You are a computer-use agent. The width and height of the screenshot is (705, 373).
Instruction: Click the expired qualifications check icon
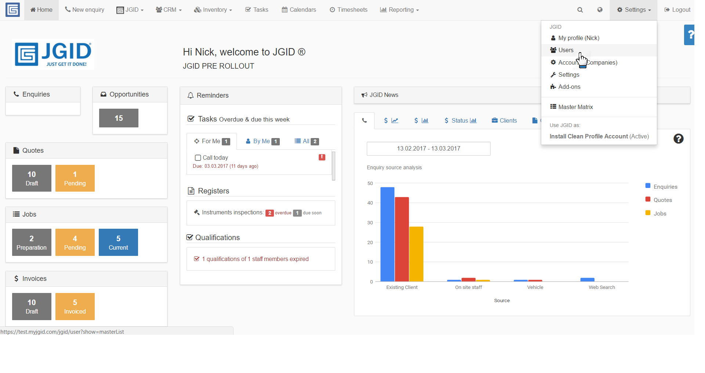[x=197, y=259]
